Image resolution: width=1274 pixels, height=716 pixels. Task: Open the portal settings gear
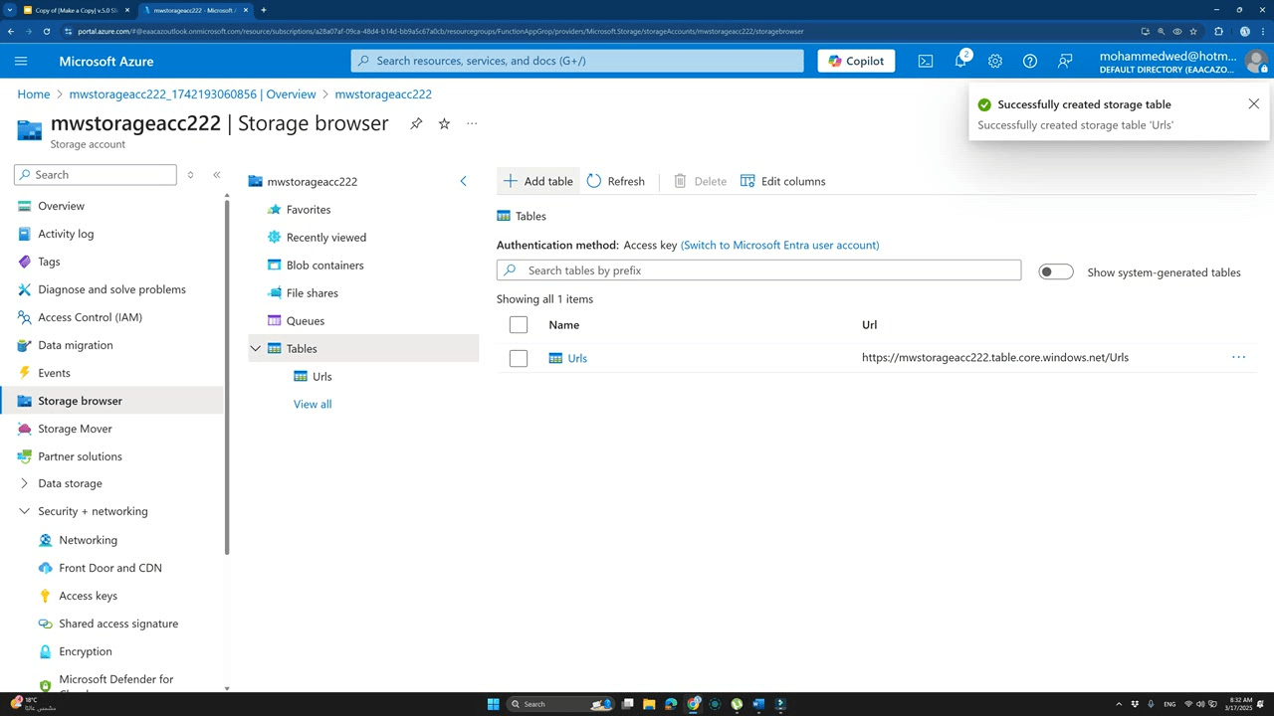[x=994, y=61]
